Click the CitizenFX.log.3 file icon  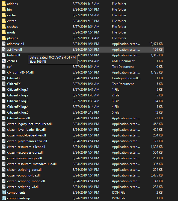click(x=4, y=101)
